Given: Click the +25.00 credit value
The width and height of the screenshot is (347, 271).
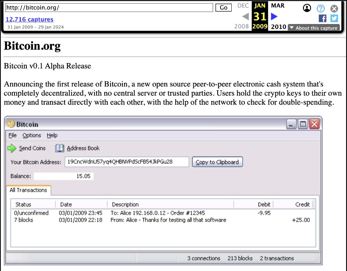Looking at the screenshot, I should coord(301,220).
